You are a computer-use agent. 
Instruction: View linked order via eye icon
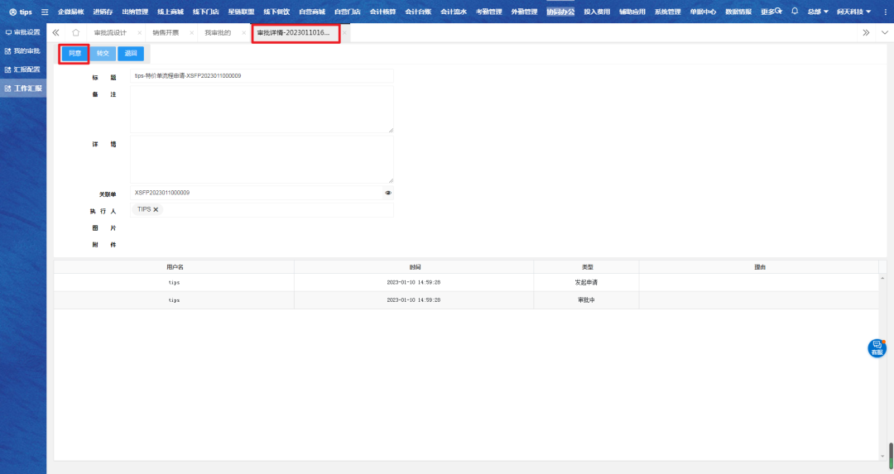[x=388, y=193]
